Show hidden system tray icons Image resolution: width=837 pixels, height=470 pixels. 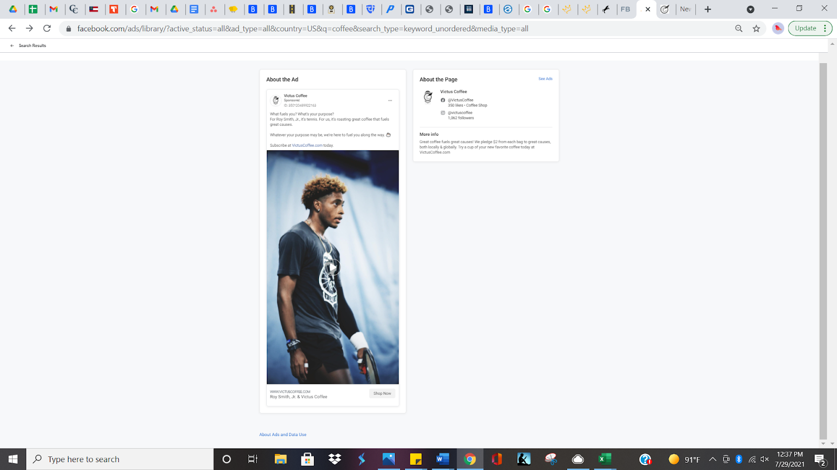[x=712, y=460]
